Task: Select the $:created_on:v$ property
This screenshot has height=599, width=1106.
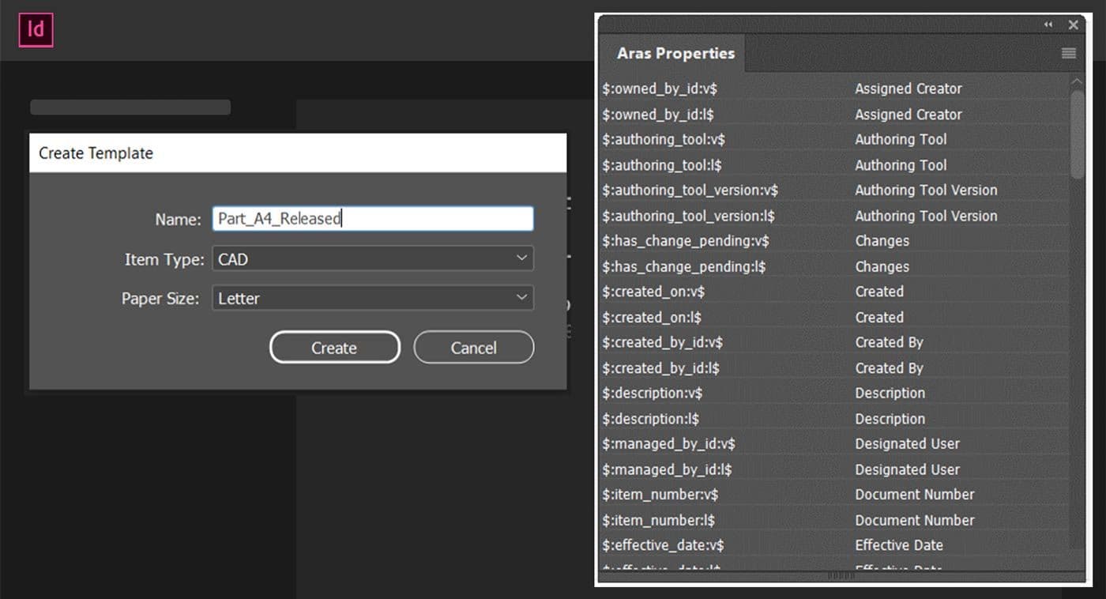Action: pyautogui.click(x=834, y=292)
